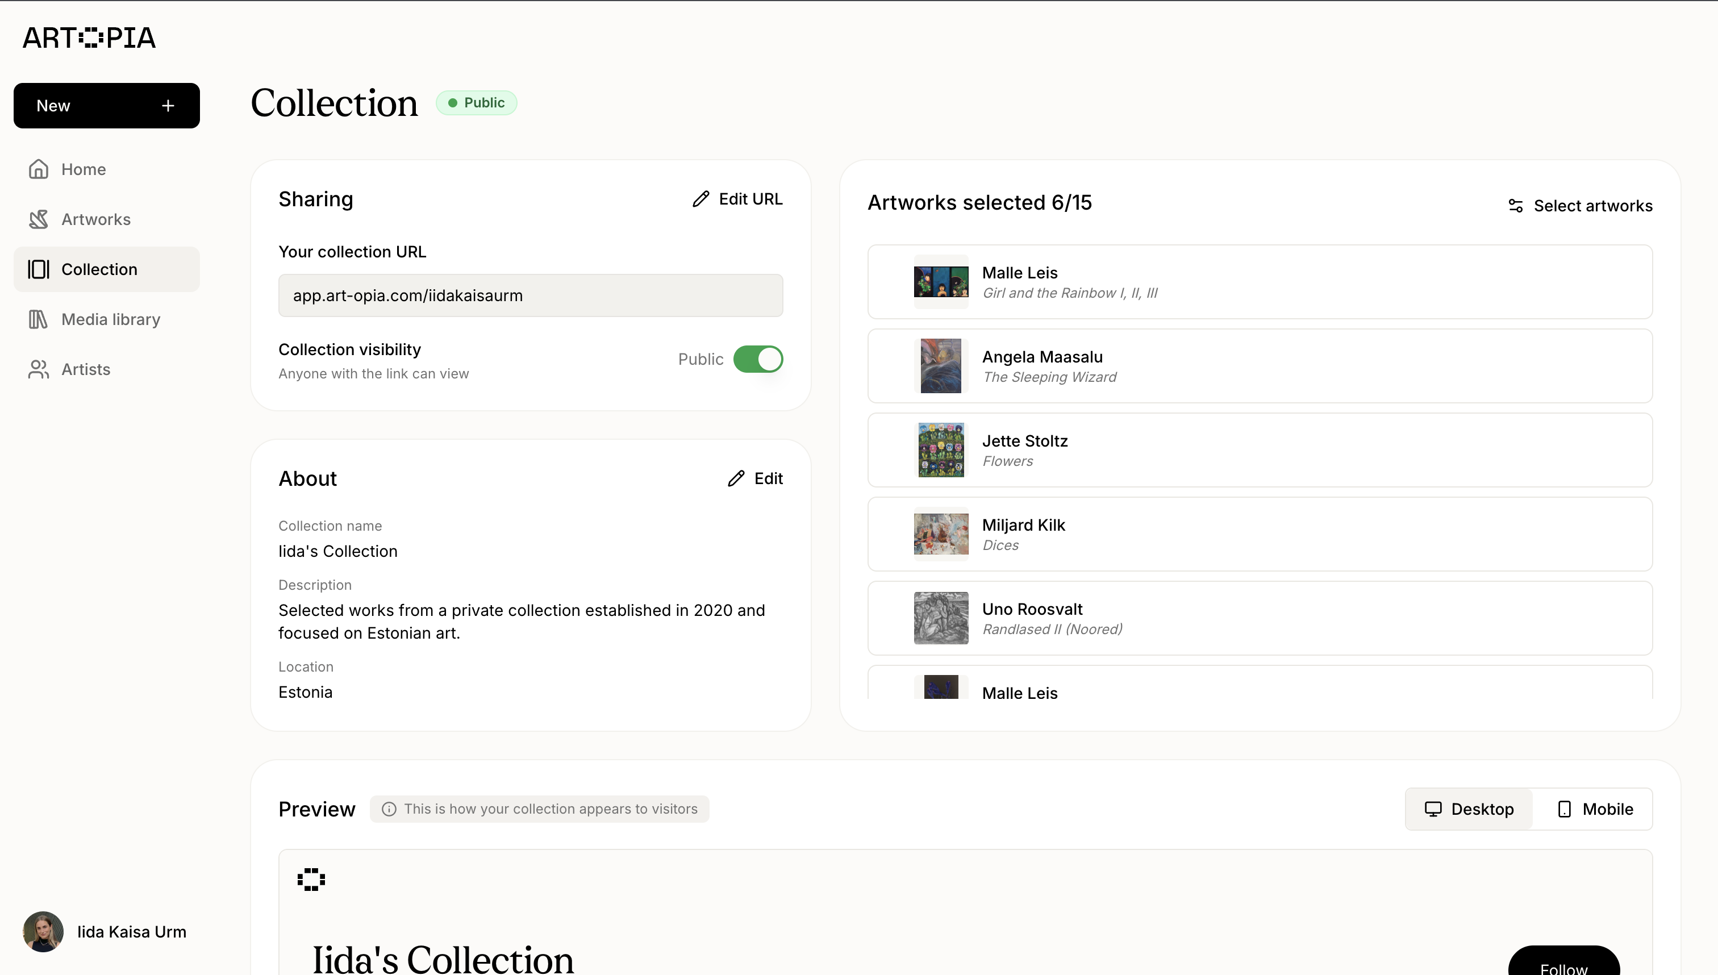This screenshot has width=1718, height=975.
Task: Click the Collection sidebar icon
Action: point(38,269)
